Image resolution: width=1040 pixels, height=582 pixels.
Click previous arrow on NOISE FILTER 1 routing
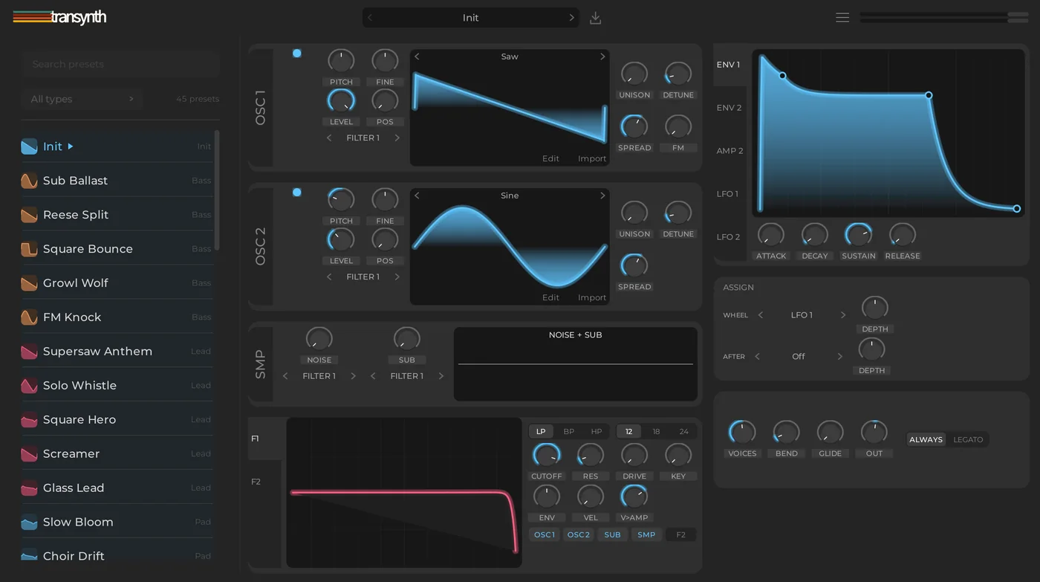(285, 376)
